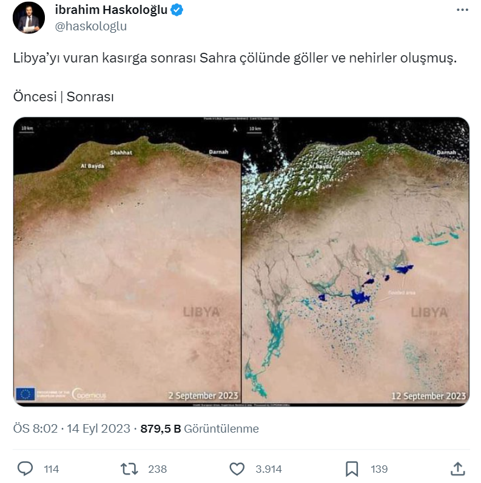Image resolution: width=481 pixels, height=483 pixels.
Task: Open the @haskologlu handle link
Action: click(x=91, y=27)
